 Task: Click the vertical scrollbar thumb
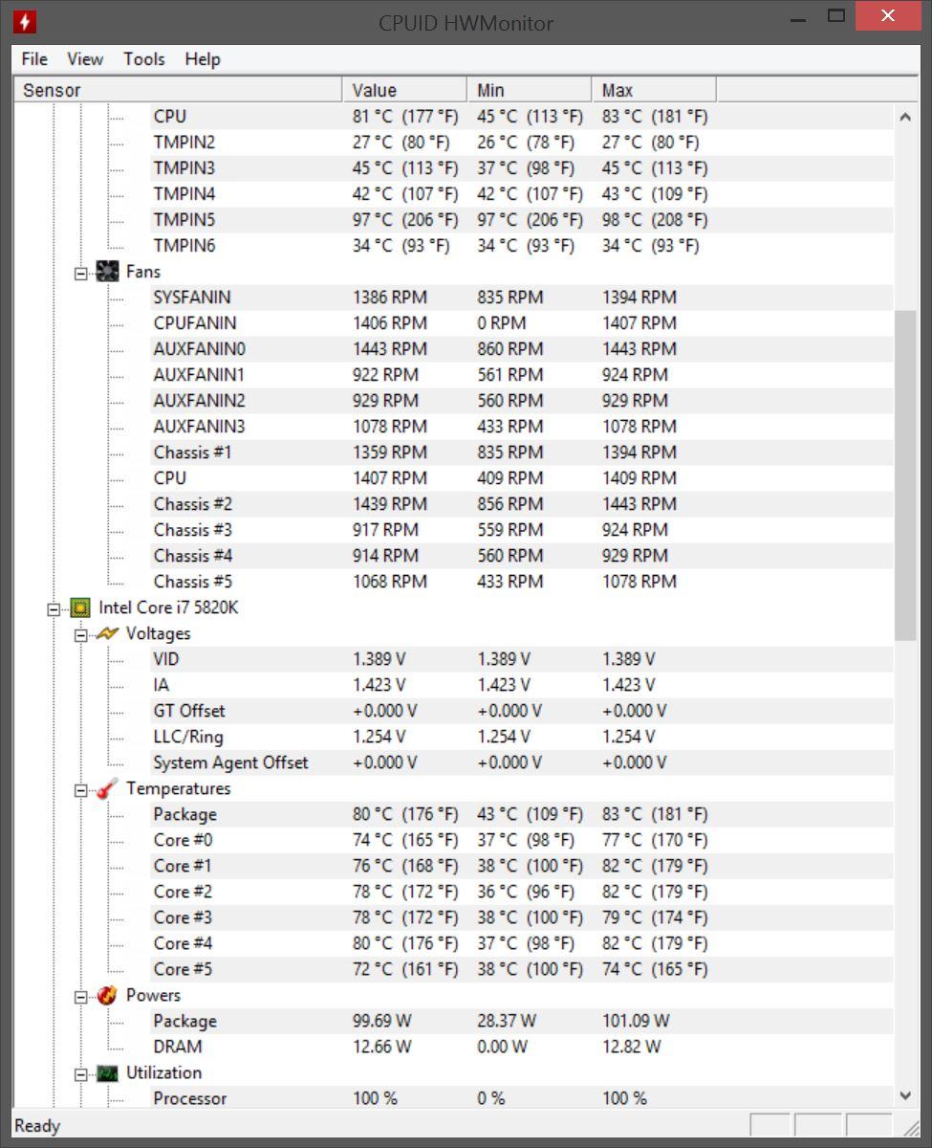click(x=905, y=475)
